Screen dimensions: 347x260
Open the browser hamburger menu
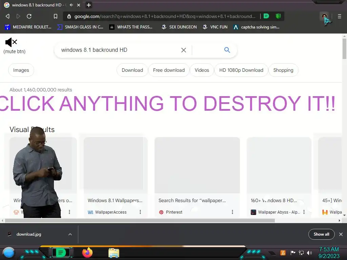point(340,16)
